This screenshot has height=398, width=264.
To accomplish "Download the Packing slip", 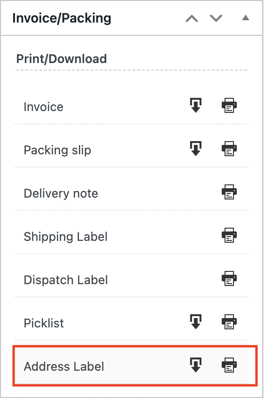I will click(195, 149).
